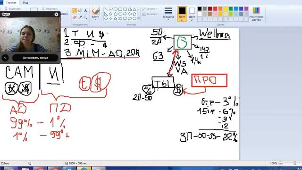The image size is (302, 170).
Task: Pick the black color swatch
Action: point(200,8)
